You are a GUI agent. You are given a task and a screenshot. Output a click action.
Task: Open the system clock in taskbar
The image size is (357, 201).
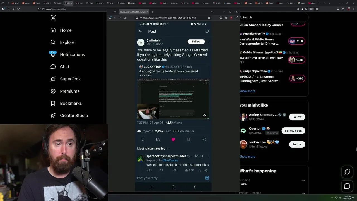[348, 198]
